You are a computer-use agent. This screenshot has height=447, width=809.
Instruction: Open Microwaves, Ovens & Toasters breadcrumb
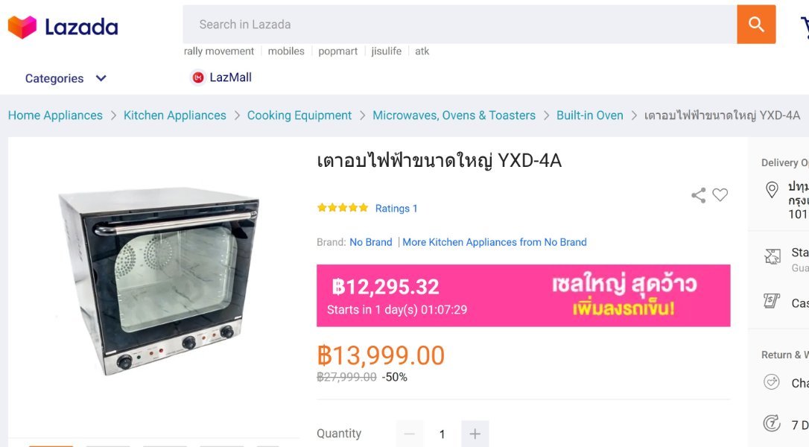coord(454,115)
